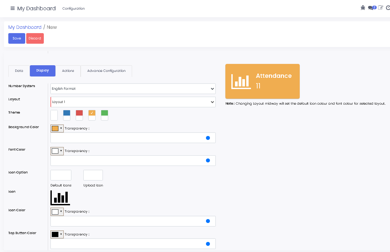Viewport: 390px width, 252px height.
Task: Choose the Default Icons option
Action: 61,175
